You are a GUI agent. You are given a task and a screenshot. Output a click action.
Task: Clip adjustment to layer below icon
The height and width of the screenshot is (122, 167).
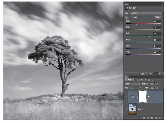pos(143,74)
